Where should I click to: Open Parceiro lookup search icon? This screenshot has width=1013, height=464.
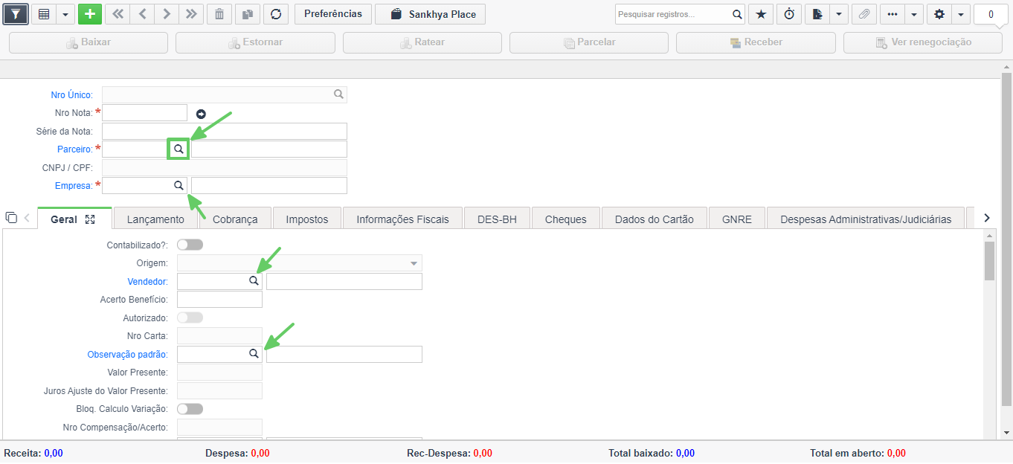[x=179, y=149]
